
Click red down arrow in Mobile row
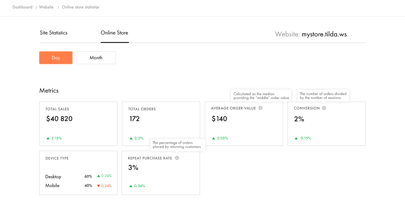pyautogui.click(x=98, y=186)
